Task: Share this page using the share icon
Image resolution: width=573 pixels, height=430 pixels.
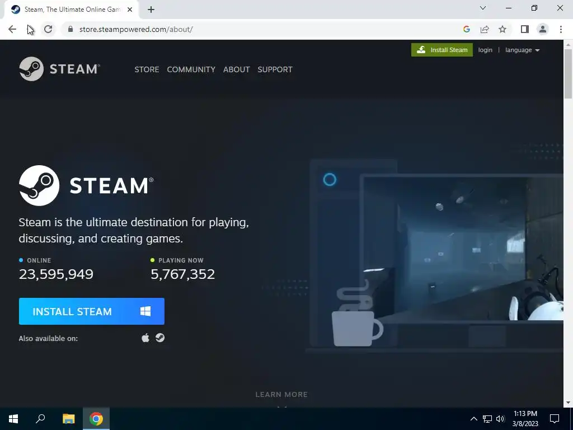Action: click(x=485, y=29)
